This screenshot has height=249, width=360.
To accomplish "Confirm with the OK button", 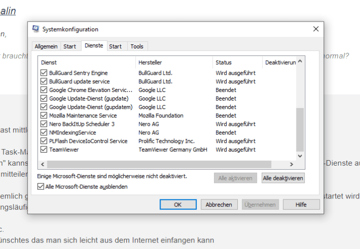I will [x=178, y=205].
